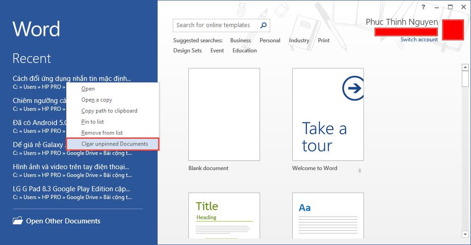The height and width of the screenshot is (245, 471).
Task: Select Remove from list option
Action: coord(102,133)
